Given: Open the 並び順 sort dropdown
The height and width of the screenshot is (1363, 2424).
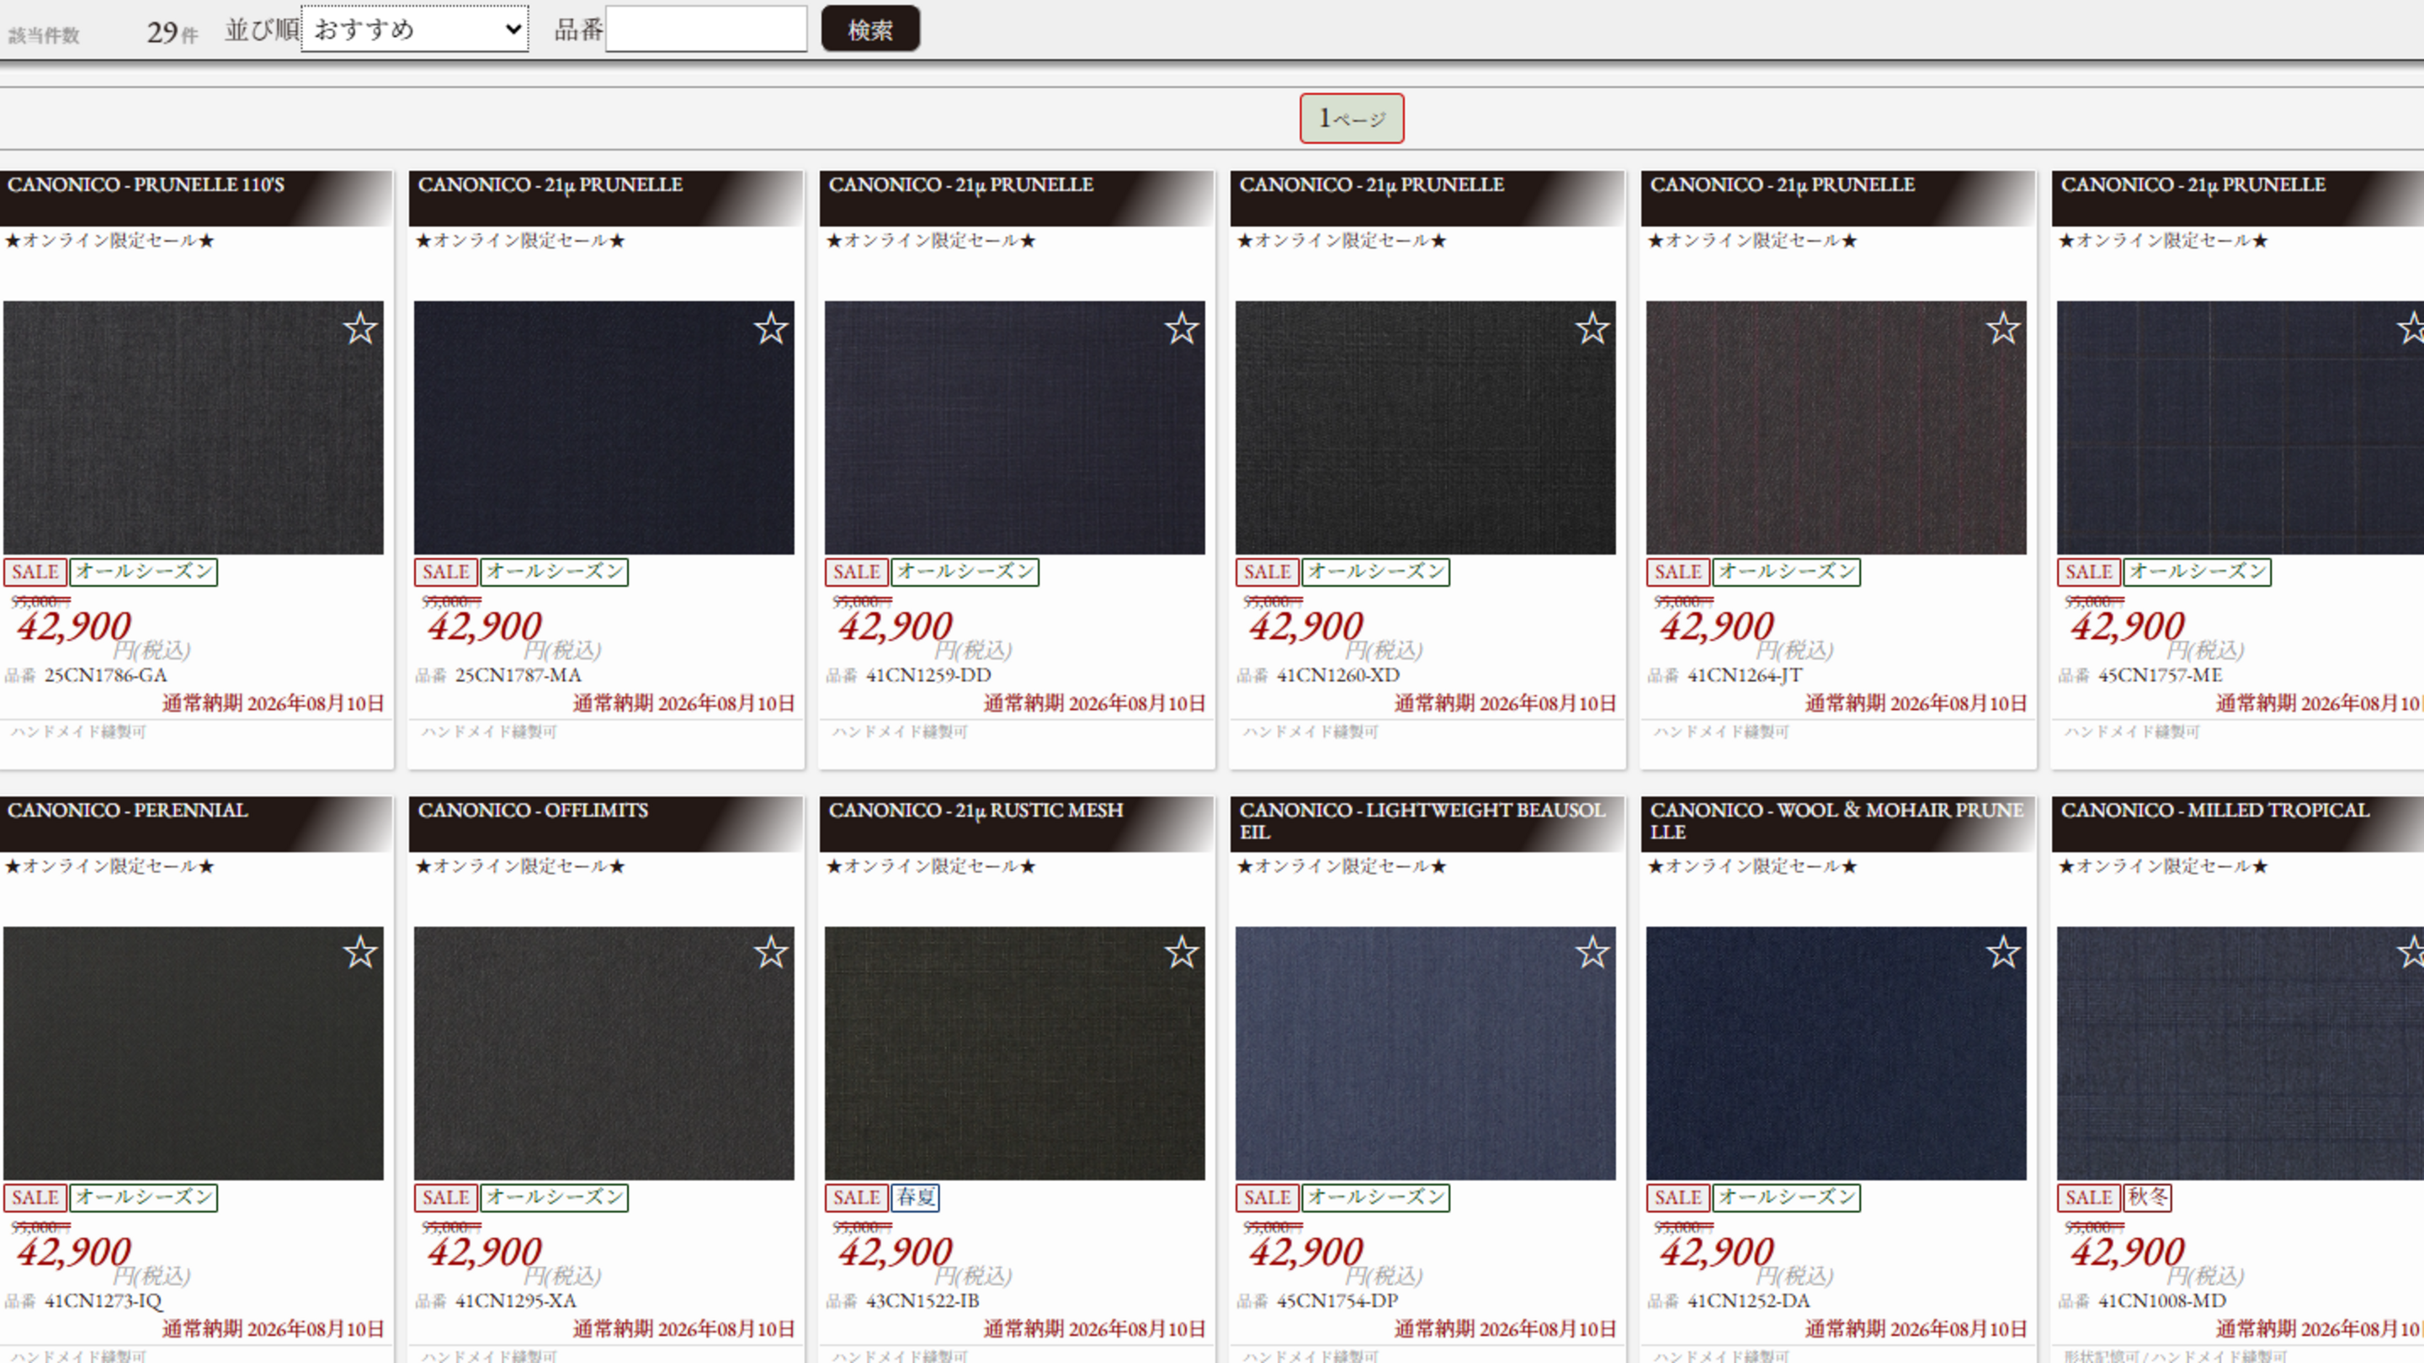Looking at the screenshot, I should tap(415, 29).
